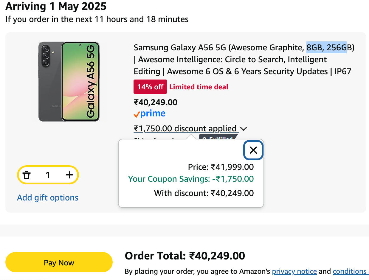Click the trash icon to remove item
The height and width of the screenshot is (280, 369).
27,175
